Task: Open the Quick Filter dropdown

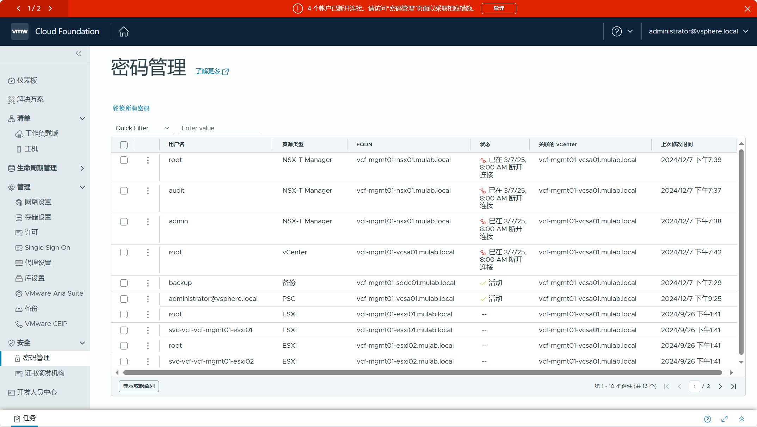Action: point(142,128)
